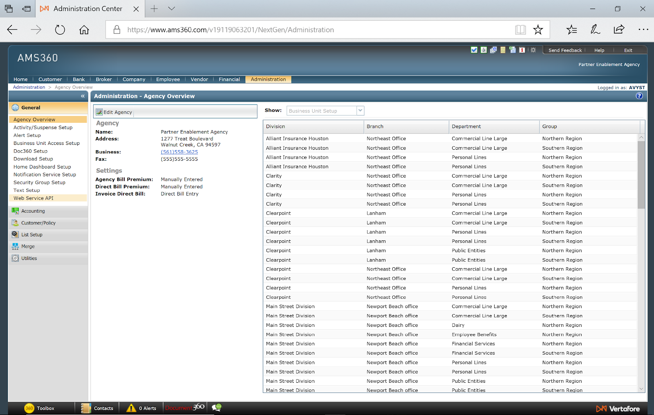Screen dimensions: 654x415
Task: Expand the Utilities section in sidebar
Action: tap(48, 258)
